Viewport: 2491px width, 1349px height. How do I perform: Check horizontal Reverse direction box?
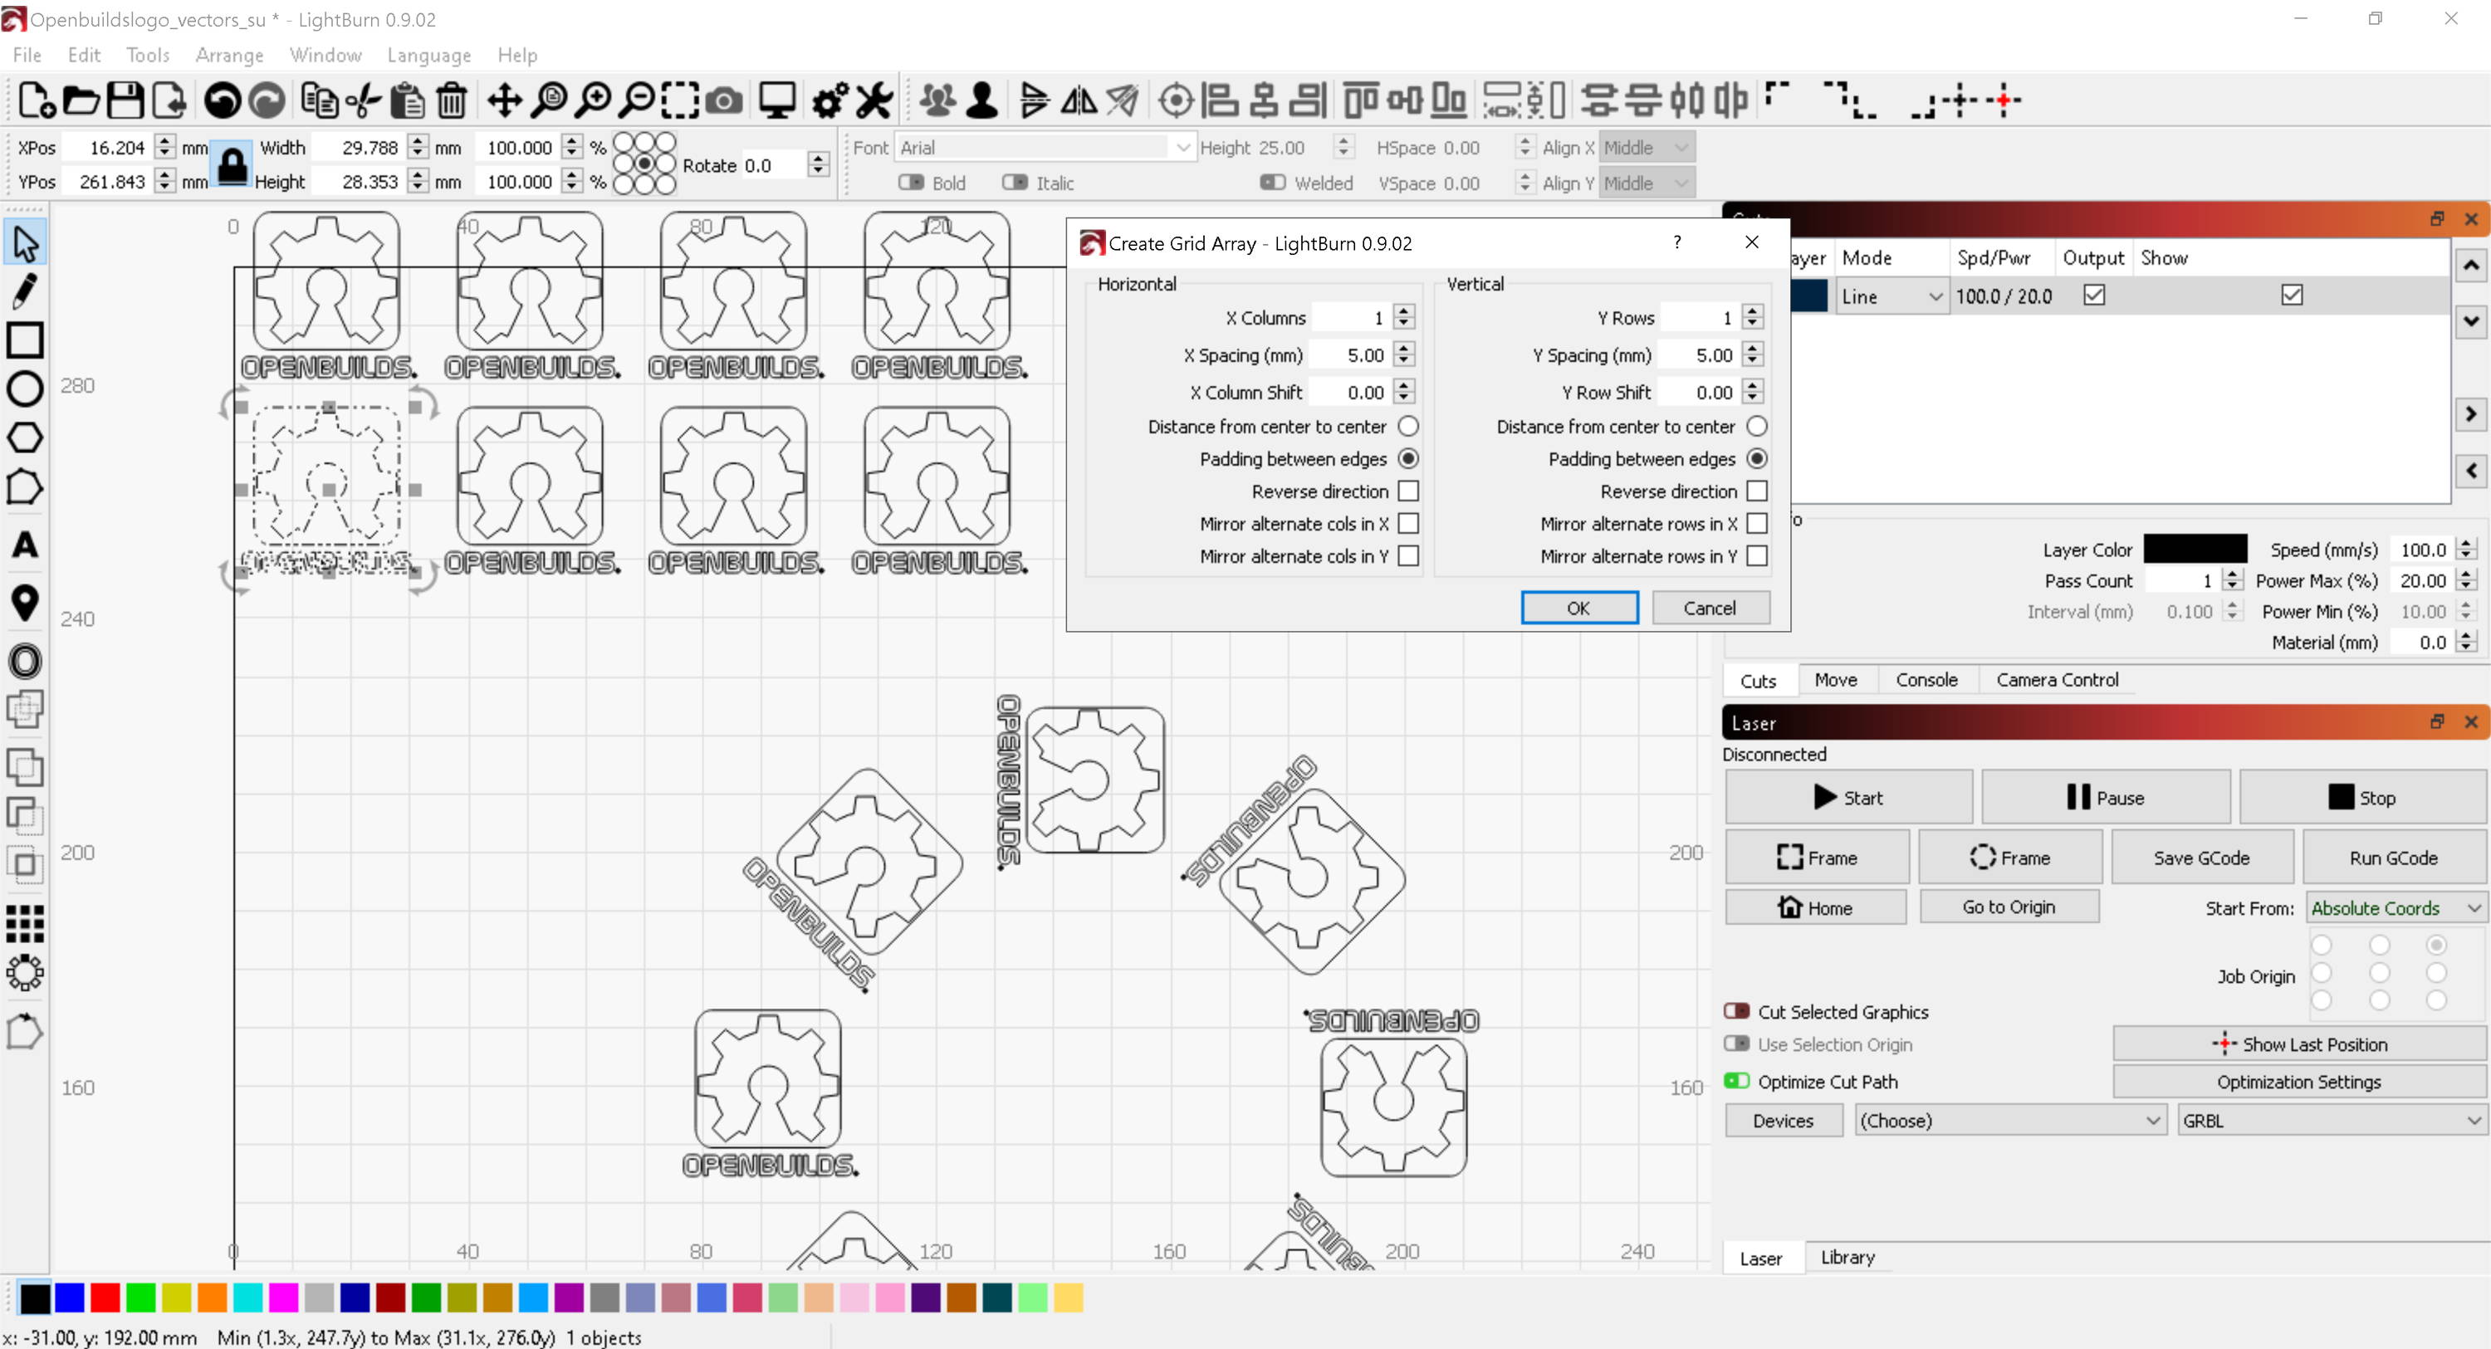(1408, 491)
